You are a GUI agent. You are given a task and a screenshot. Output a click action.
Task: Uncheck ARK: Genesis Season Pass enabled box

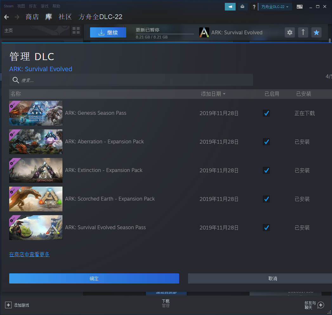(266, 113)
